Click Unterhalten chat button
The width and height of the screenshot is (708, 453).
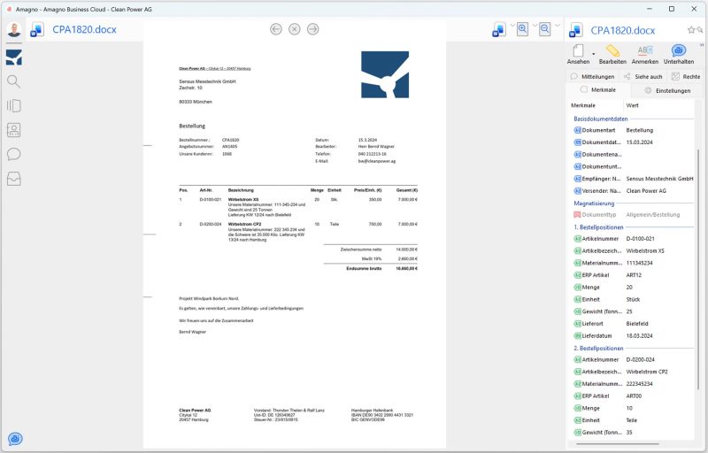point(679,54)
